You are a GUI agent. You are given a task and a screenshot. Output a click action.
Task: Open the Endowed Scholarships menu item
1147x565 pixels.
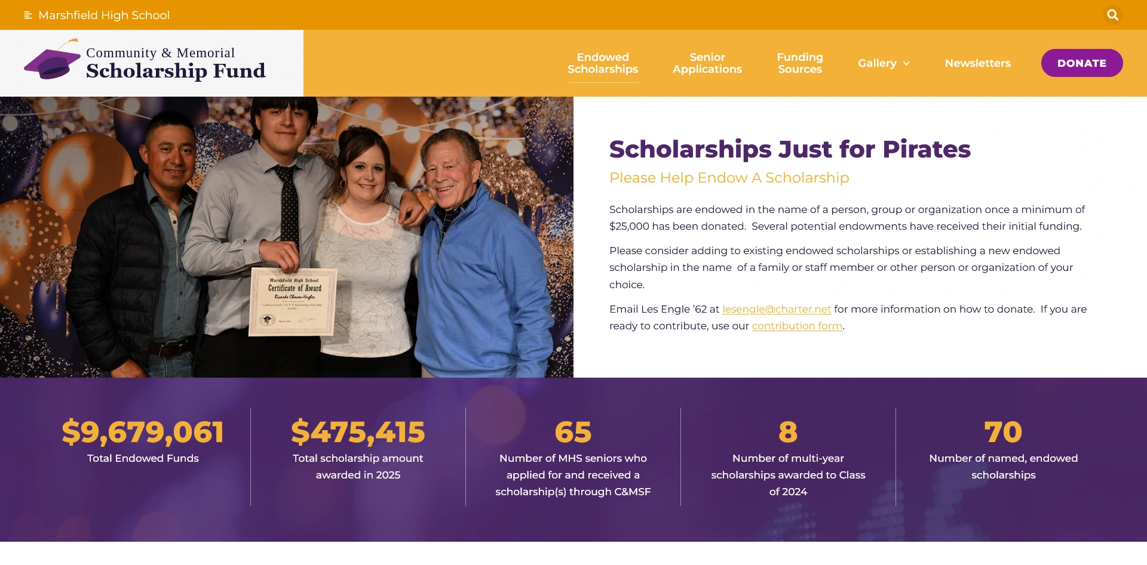click(603, 63)
